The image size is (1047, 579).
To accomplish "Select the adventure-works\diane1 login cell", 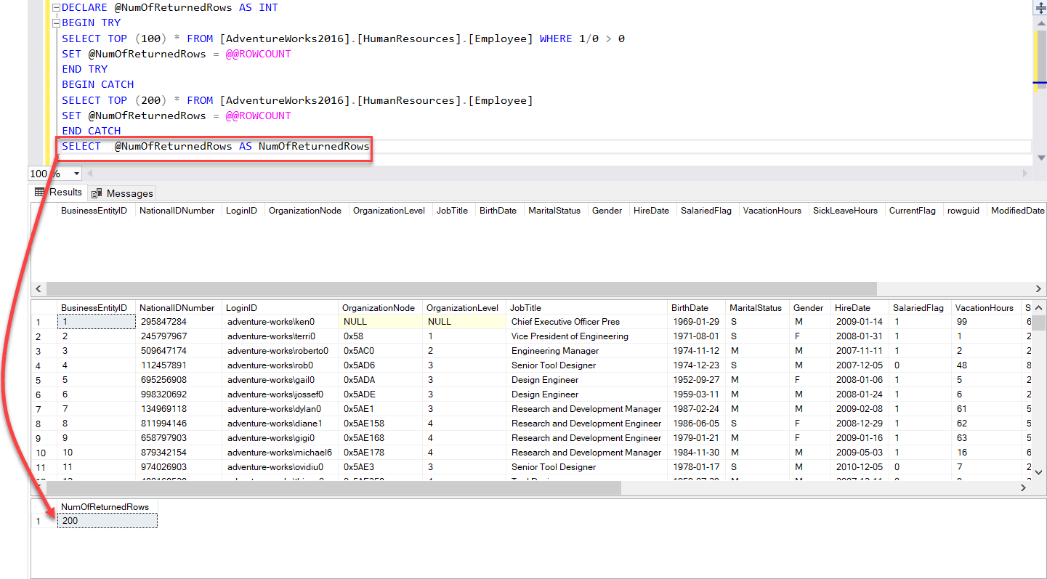I will (280, 424).
